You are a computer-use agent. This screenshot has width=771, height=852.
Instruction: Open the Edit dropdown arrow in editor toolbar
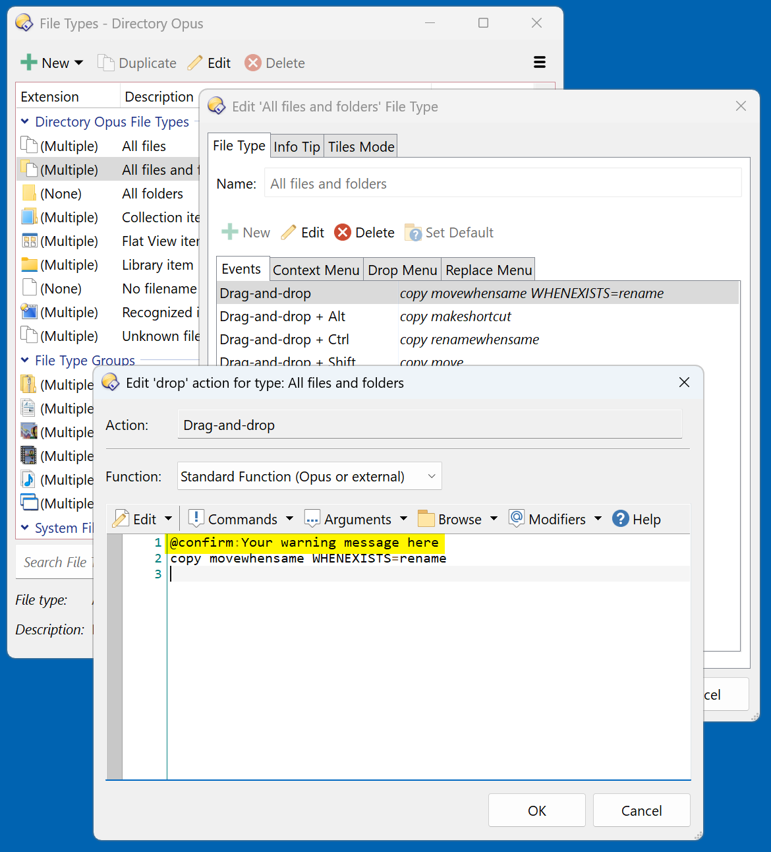[x=169, y=519]
